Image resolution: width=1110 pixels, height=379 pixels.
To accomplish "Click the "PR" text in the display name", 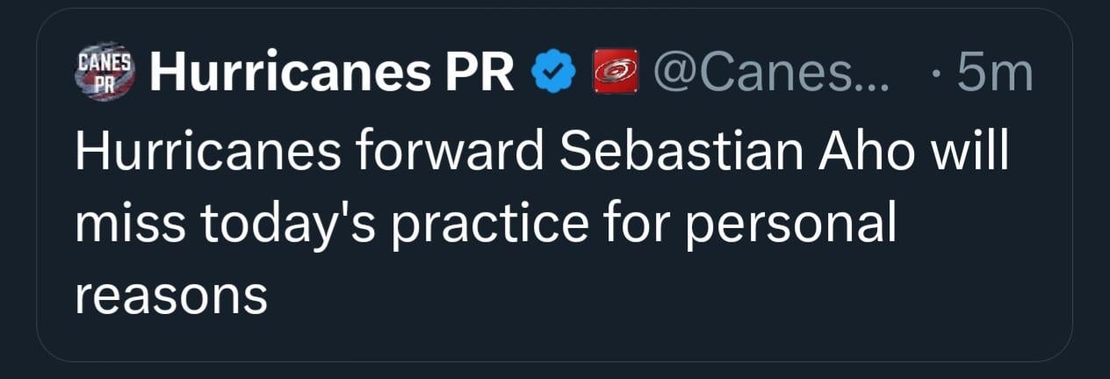I will point(480,75).
